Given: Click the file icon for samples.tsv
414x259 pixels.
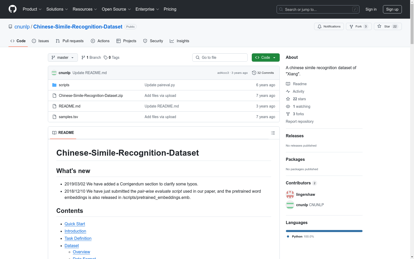Looking at the screenshot, I should [54, 117].
